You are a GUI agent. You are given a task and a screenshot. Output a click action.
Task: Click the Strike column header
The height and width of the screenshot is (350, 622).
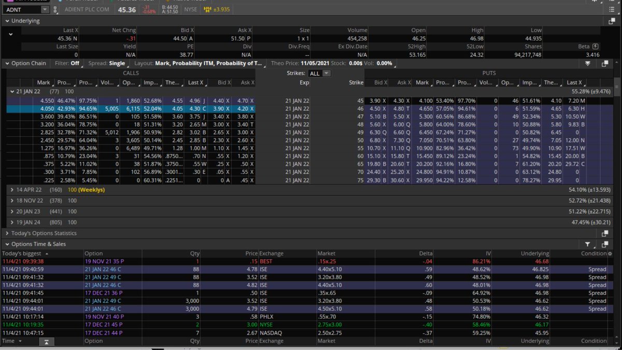pos(356,82)
